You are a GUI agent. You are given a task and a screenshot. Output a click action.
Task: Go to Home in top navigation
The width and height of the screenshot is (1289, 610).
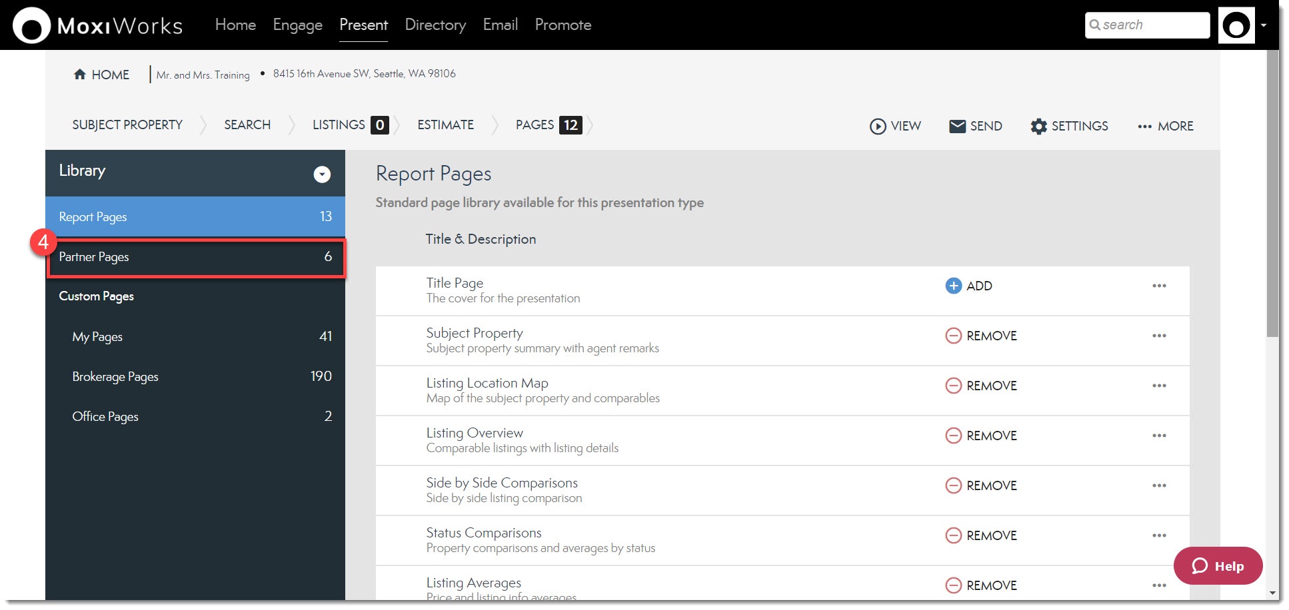235,25
